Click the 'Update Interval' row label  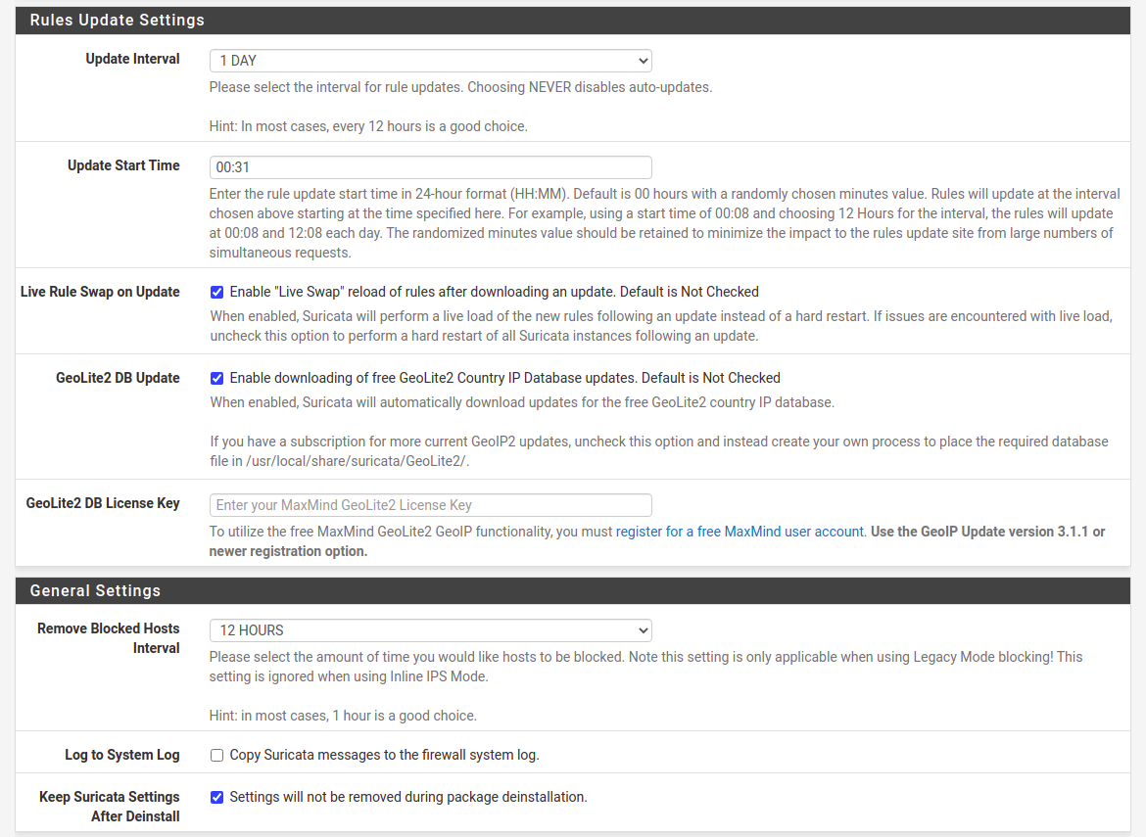click(x=132, y=59)
